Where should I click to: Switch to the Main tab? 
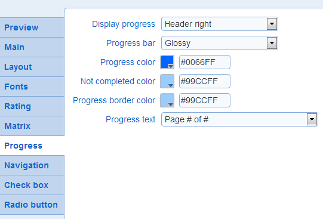pos(32,47)
